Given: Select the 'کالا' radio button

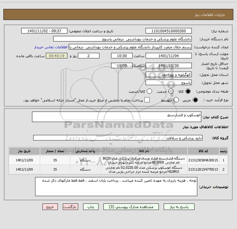Looking at the screenshot, I should [188, 91].
